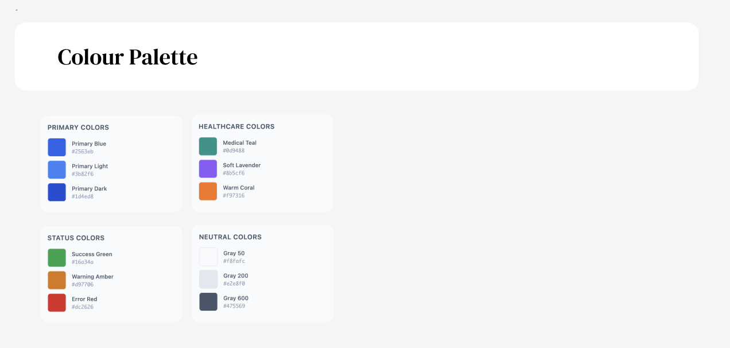Click the Gray 50 swatch
The width and height of the screenshot is (730, 348).
[208, 257]
